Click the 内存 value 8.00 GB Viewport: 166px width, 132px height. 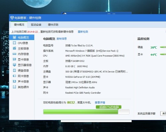pos(76,66)
